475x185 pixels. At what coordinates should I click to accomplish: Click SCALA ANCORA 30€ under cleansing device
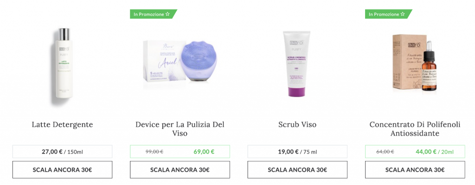180,170
